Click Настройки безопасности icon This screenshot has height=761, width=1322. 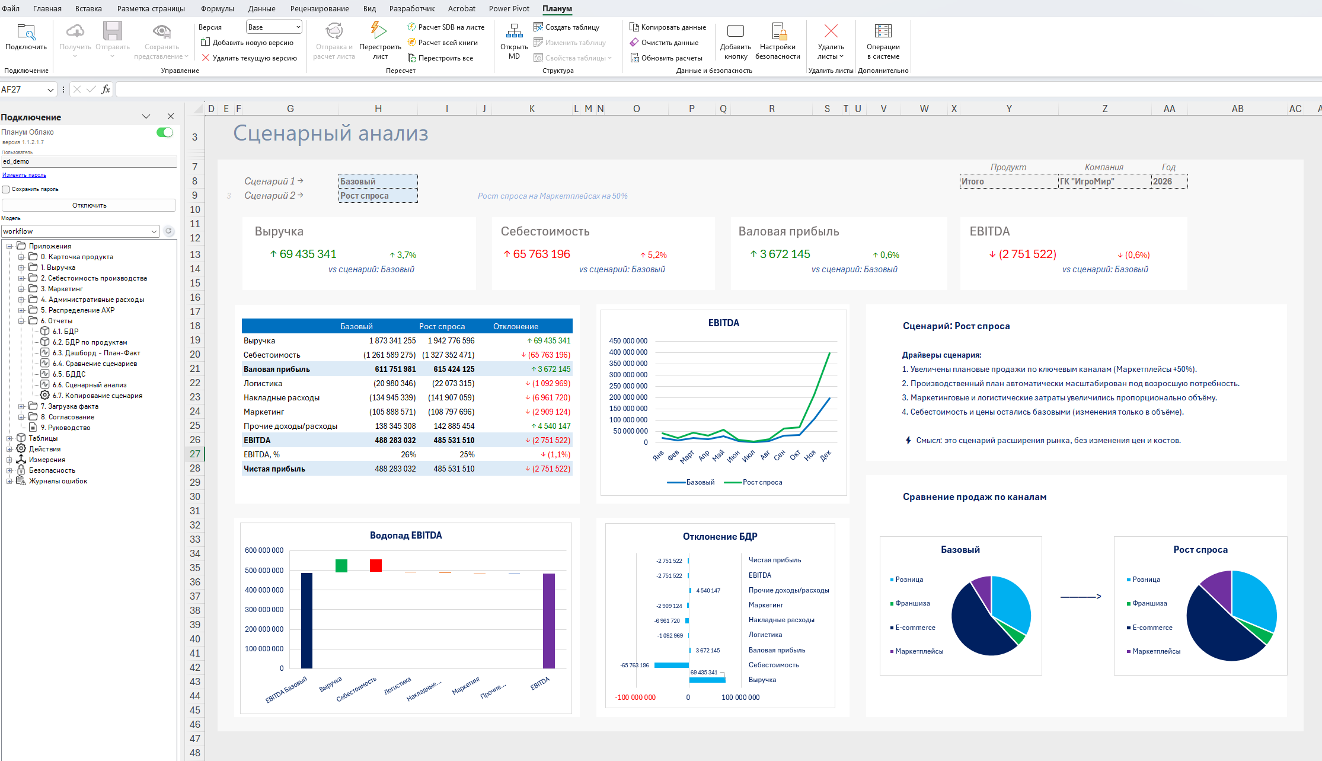tap(778, 32)
